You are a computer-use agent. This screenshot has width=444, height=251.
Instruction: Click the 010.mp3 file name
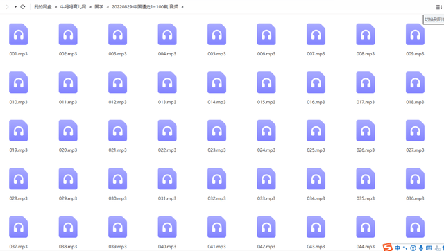click(x=19, y=102)
